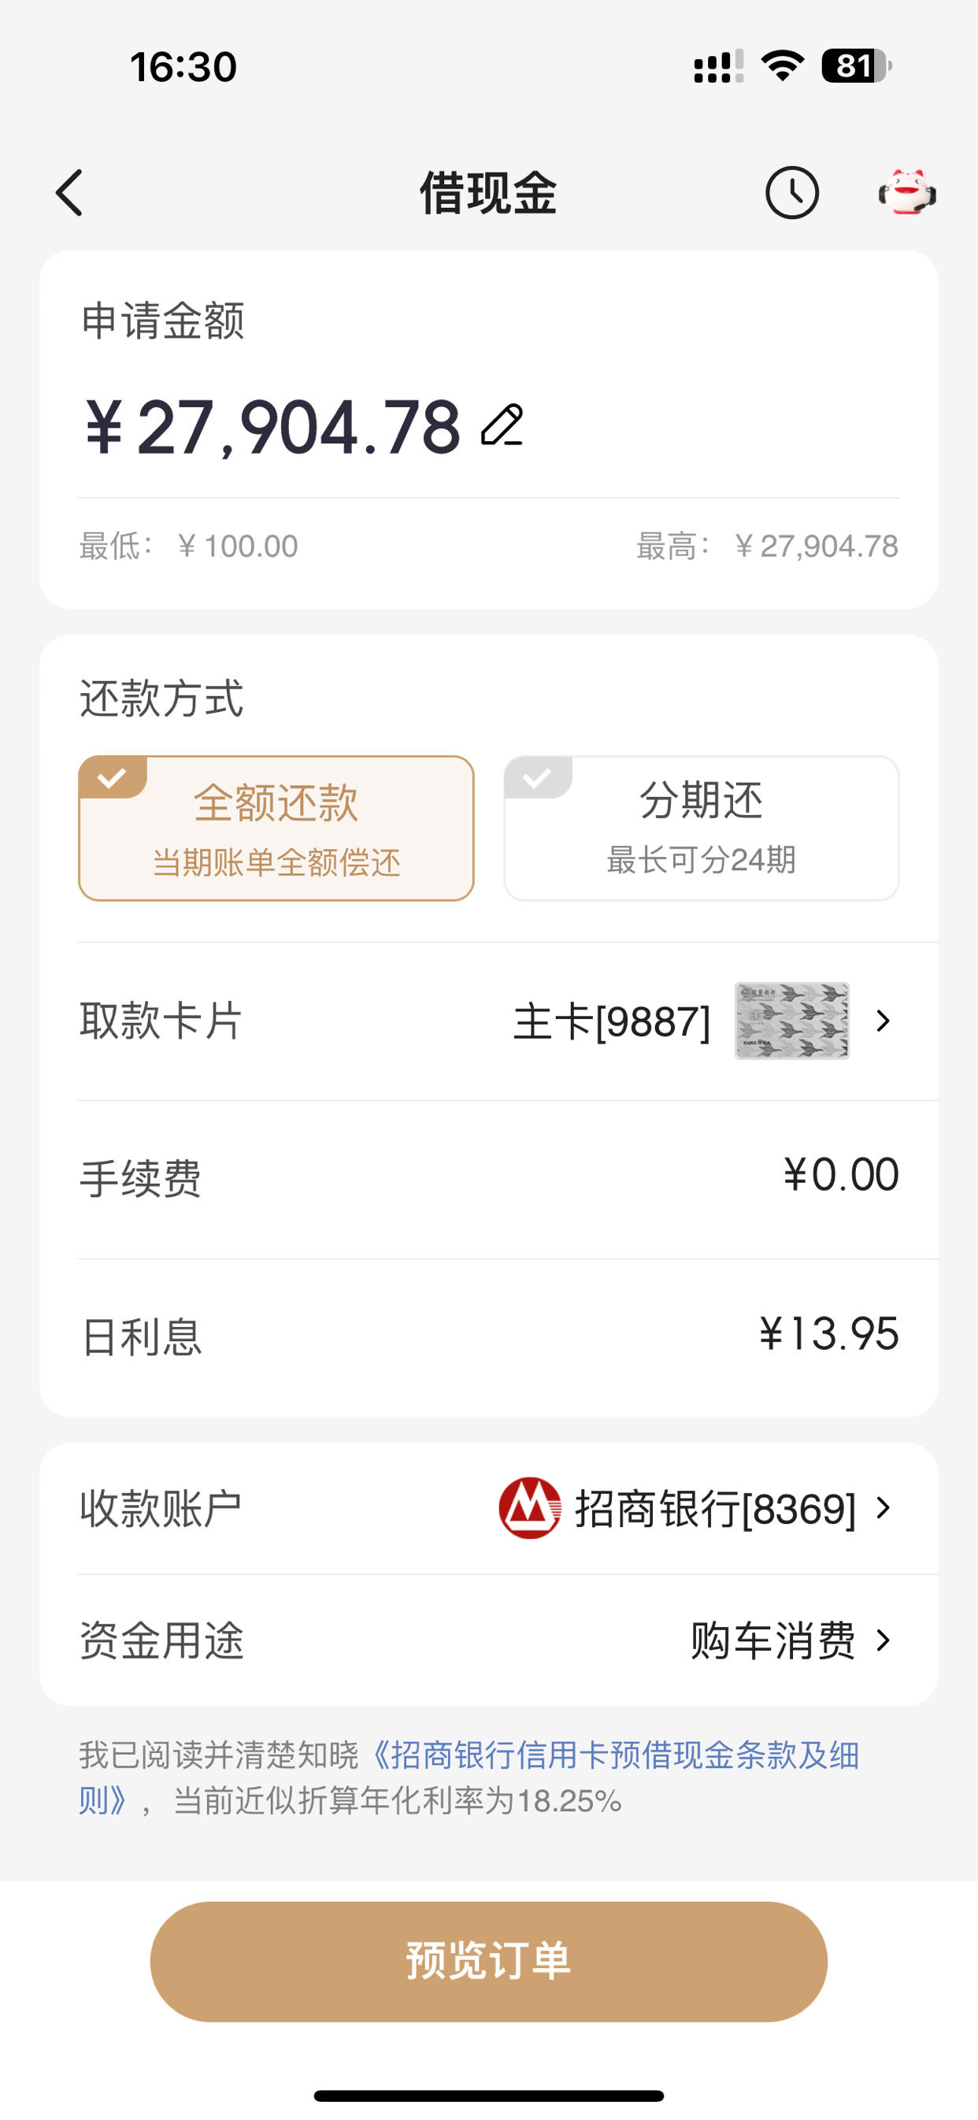This screenshot has height=2120, width=978.
Task: Tap the ¥27,904.78 amount field
Action: (x=272, y=426)
